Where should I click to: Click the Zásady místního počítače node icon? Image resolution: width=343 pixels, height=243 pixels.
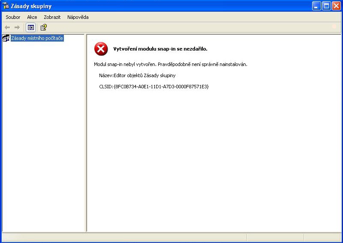pos(6,38)
